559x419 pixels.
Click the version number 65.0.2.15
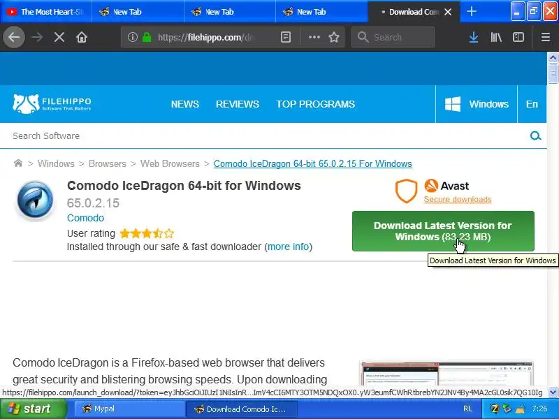[93, 203]
